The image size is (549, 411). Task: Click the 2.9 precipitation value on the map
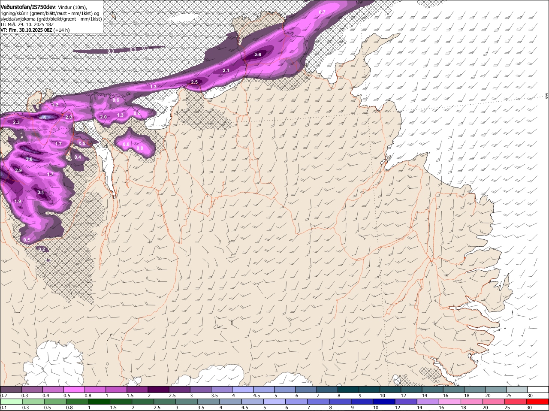(x=18, y=171)
